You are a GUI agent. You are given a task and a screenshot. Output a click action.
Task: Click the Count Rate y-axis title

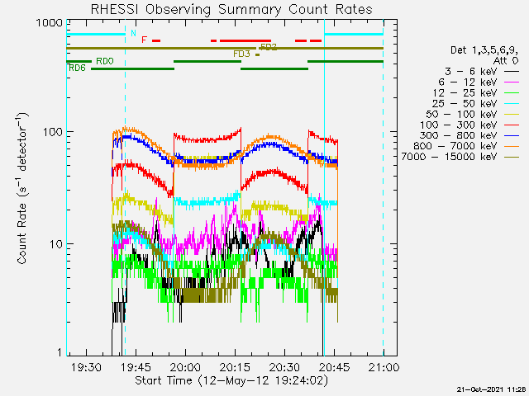tap(22, 188)
